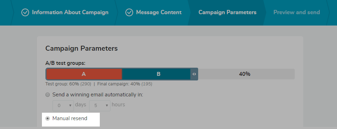Click the red A test group segment

(84, 74)
